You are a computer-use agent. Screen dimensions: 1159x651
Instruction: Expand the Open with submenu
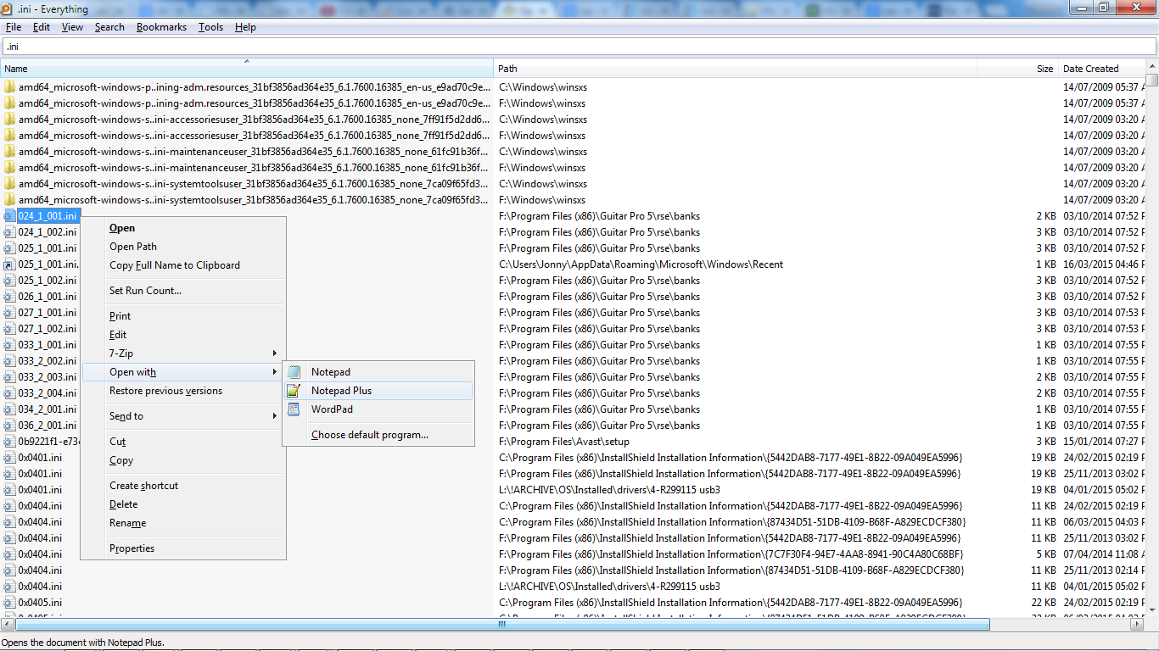183,372
